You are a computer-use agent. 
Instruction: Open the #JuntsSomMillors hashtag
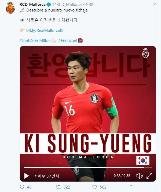coord(35,41)
